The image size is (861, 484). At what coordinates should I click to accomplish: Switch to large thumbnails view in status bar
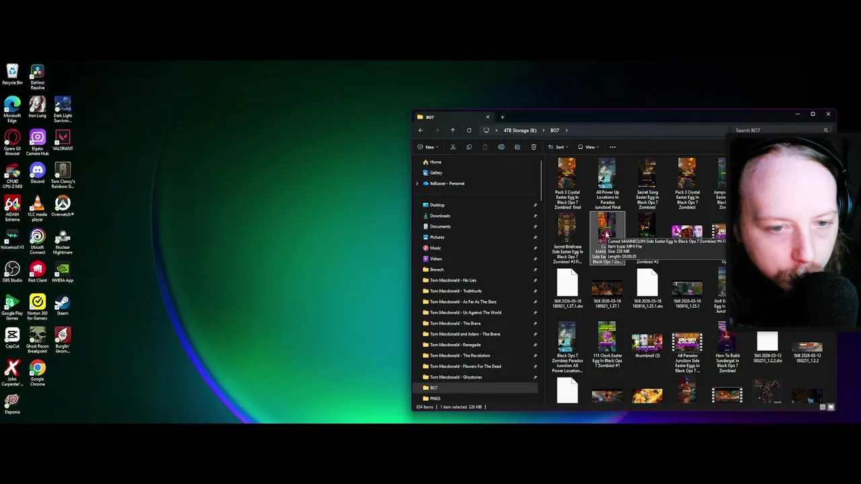[831, 407]
